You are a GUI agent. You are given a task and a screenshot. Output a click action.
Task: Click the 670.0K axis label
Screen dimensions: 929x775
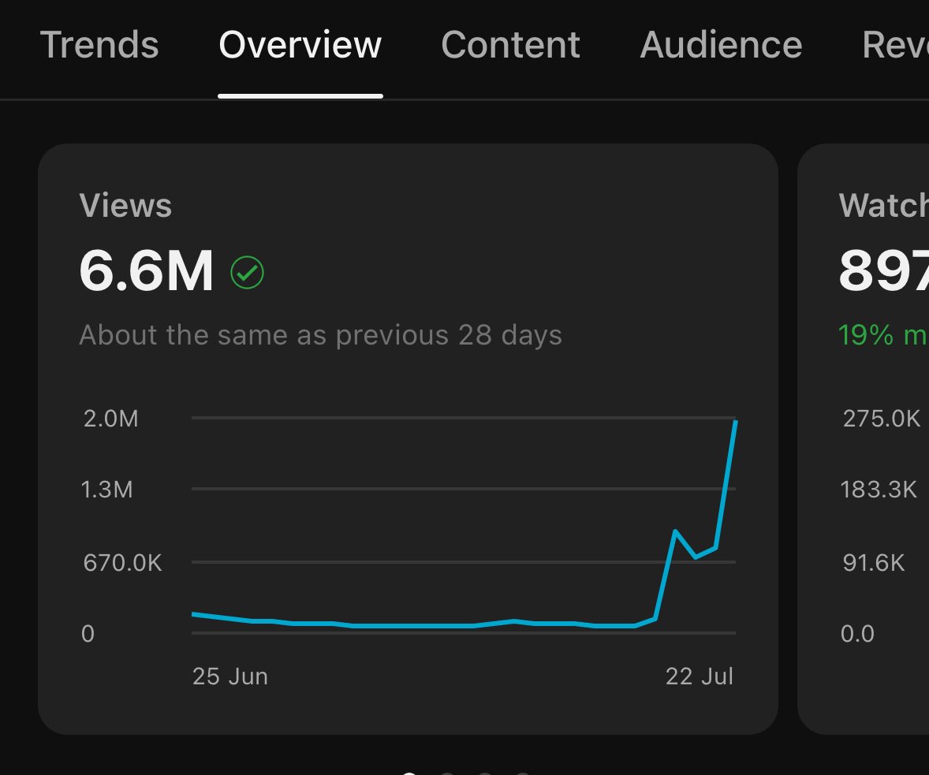click(123, 562)
